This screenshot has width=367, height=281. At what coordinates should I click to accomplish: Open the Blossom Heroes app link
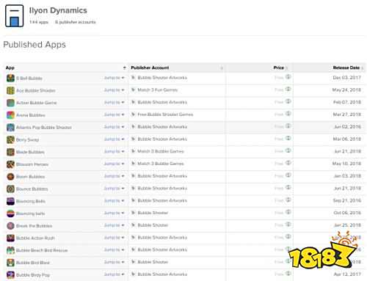click(x=32, y=164)
